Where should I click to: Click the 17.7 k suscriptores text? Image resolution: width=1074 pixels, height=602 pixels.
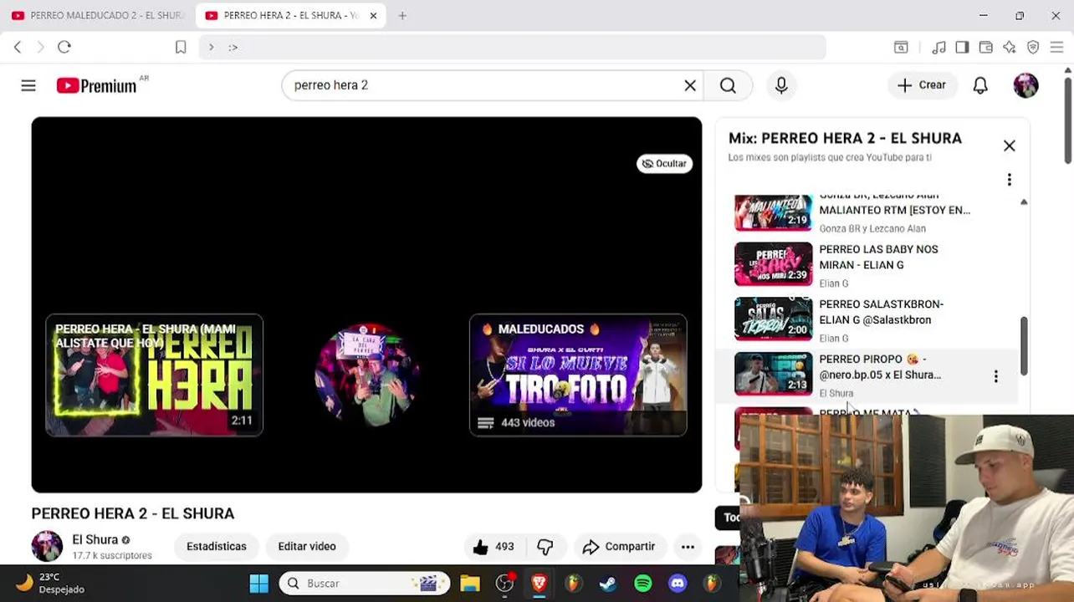point(112,555)
